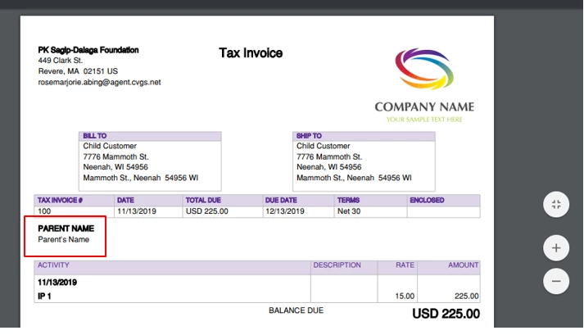Click the DESCRIPTION column header
This screenshot has width=584, height=335.
tap(337, 265)
